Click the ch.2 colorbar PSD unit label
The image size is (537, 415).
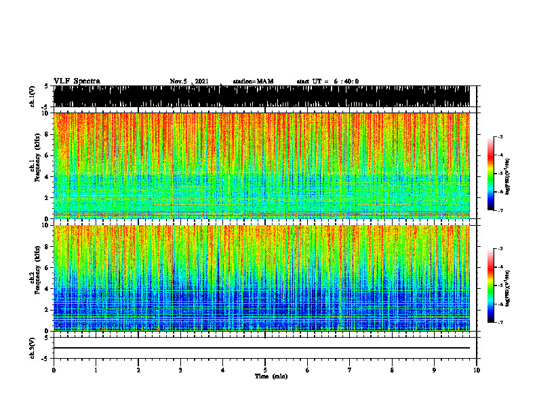click(509, 288)
